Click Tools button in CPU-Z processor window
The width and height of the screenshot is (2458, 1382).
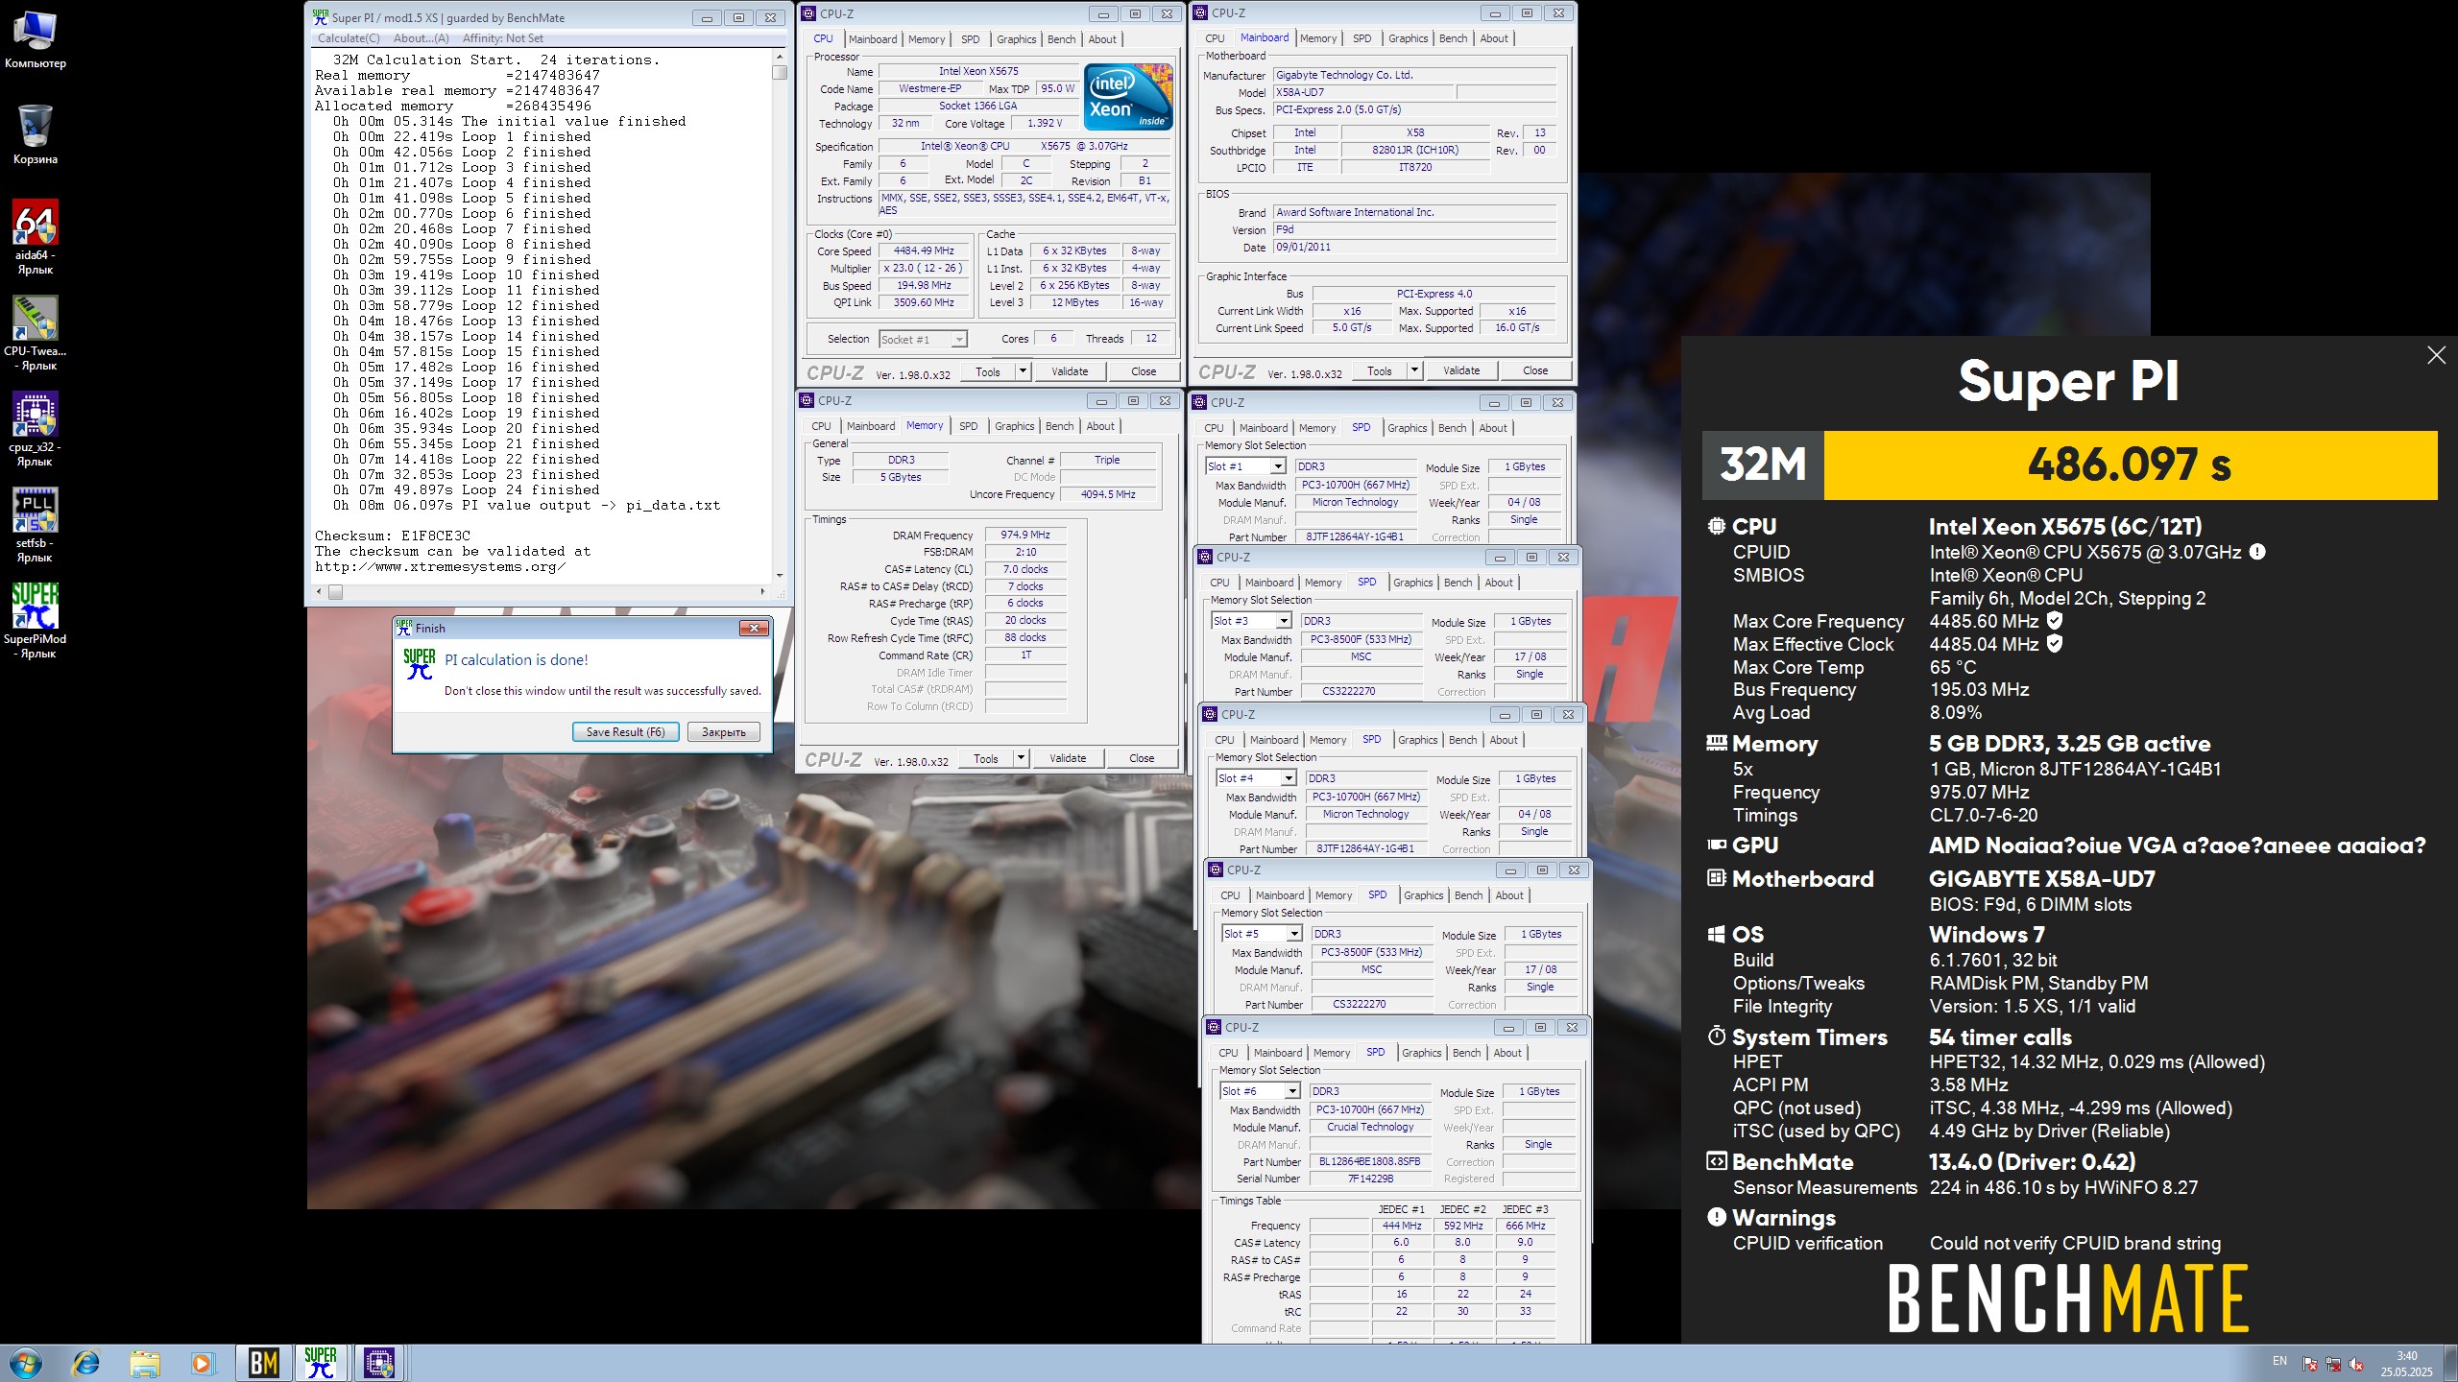point(988,371)
